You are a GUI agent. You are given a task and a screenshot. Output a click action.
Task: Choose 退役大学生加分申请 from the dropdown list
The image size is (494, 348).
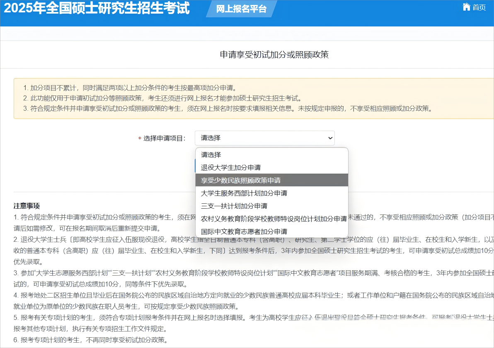(231, 167)
